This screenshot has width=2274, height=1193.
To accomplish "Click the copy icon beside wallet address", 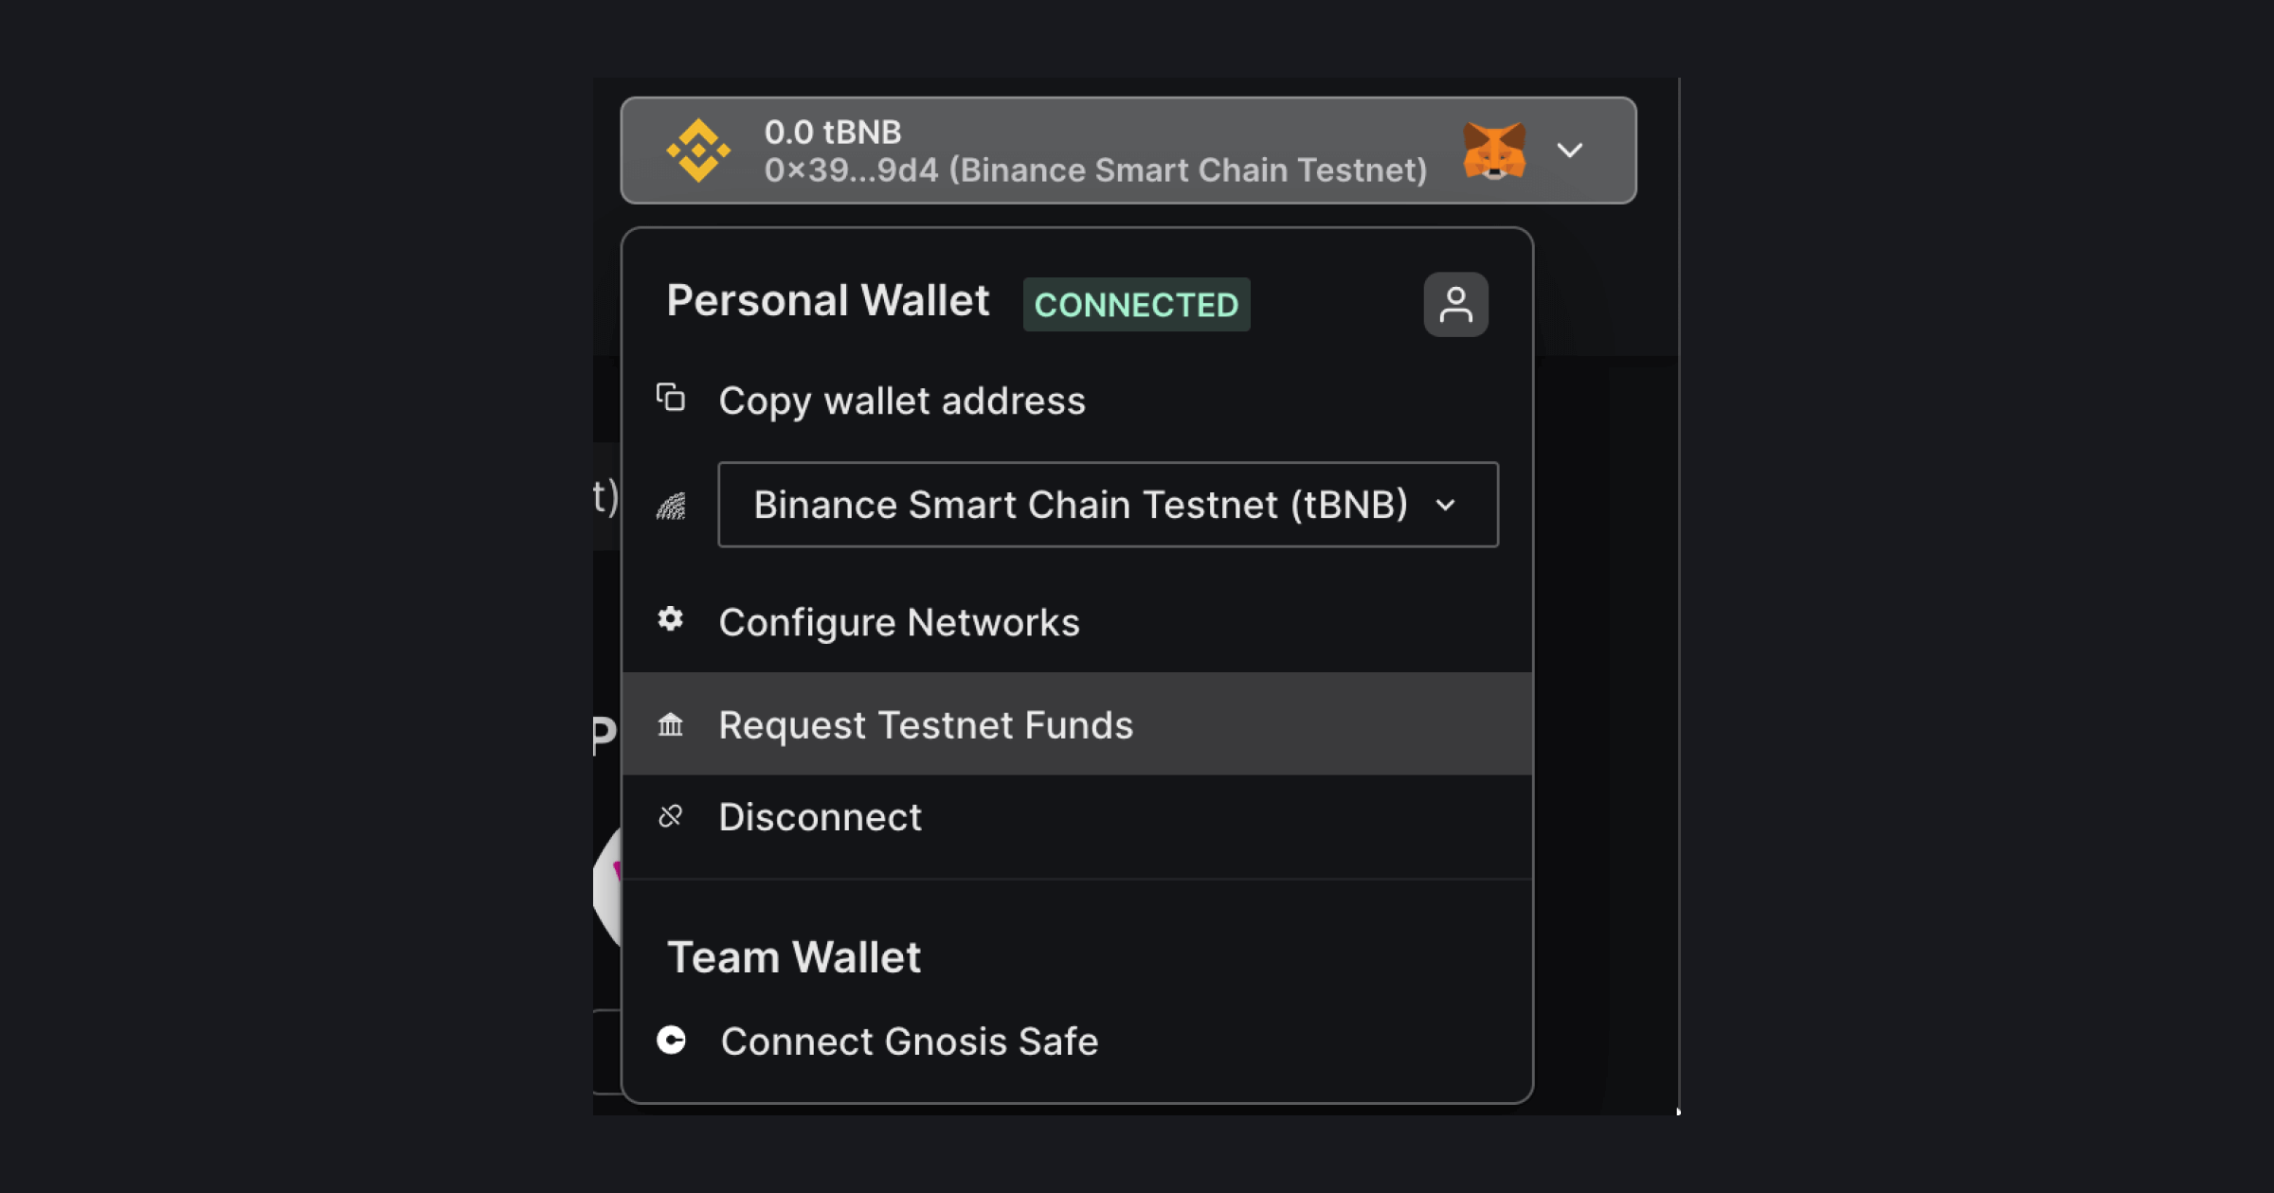I will [670, 399].
